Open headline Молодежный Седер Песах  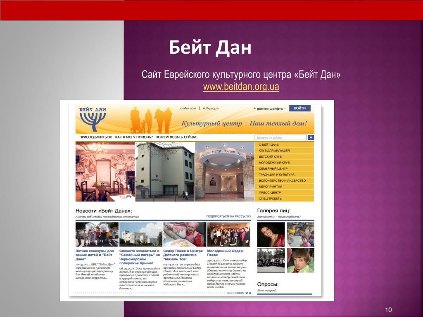point(225,253)
